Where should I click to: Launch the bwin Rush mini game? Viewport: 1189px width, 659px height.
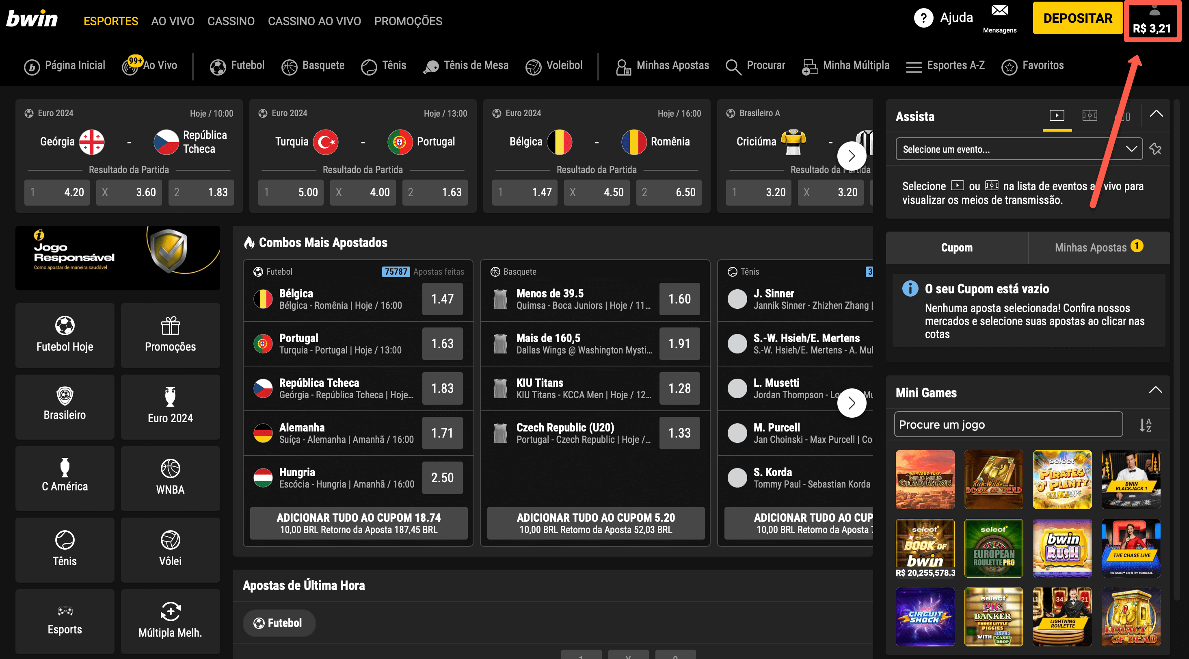point(1062,548)
